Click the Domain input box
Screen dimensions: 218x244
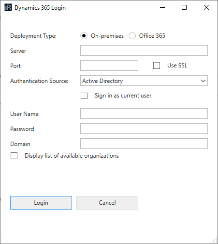click(144, 144)
